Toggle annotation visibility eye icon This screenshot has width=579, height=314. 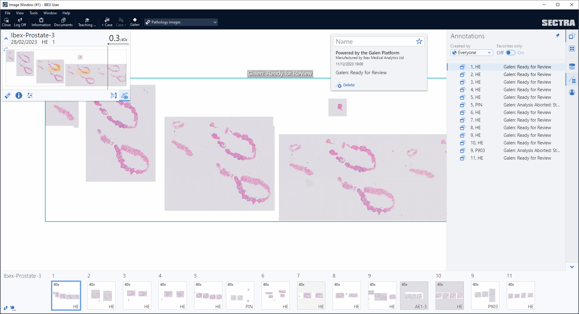point(125,96)
